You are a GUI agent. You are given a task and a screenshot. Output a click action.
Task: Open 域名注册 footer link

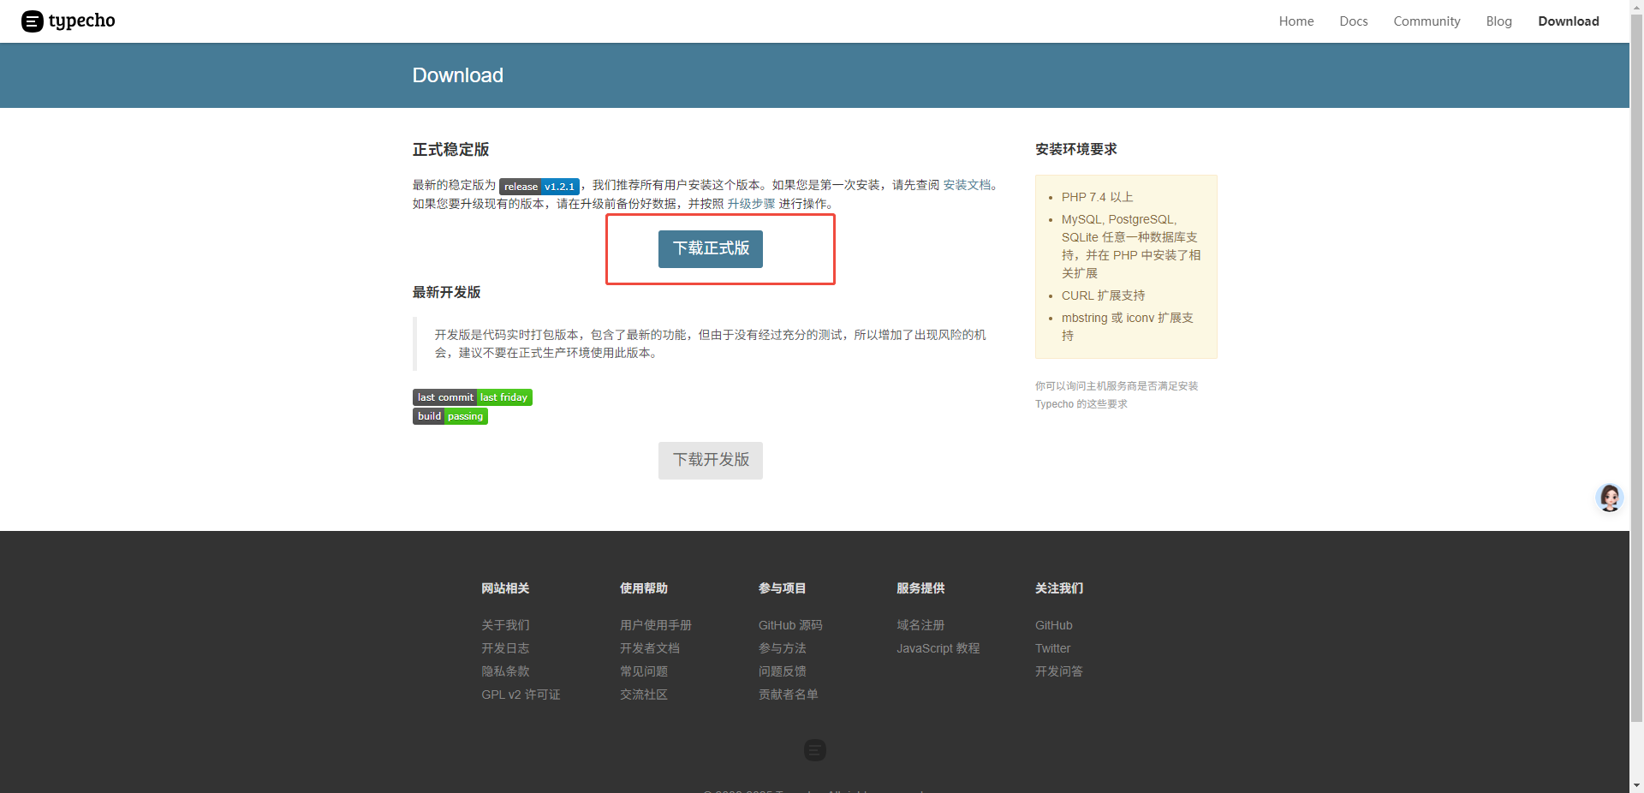(x=920, y=625)
